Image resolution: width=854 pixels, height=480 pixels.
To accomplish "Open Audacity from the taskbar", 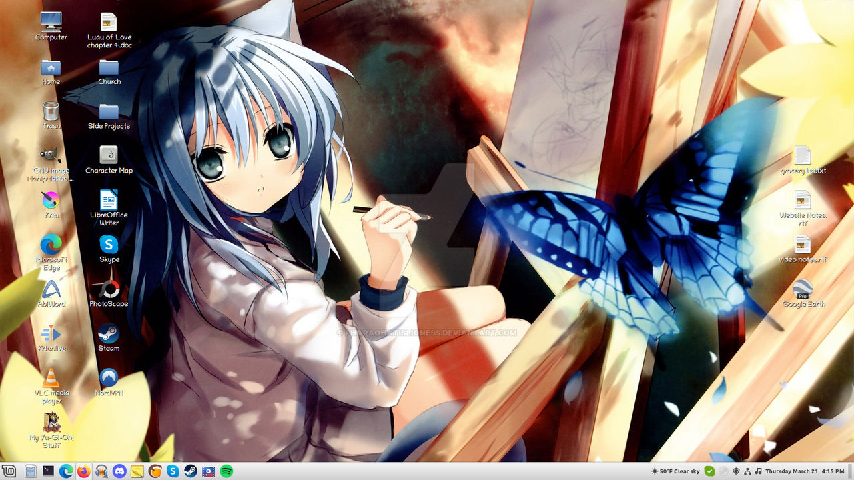I will coord(101,471).
